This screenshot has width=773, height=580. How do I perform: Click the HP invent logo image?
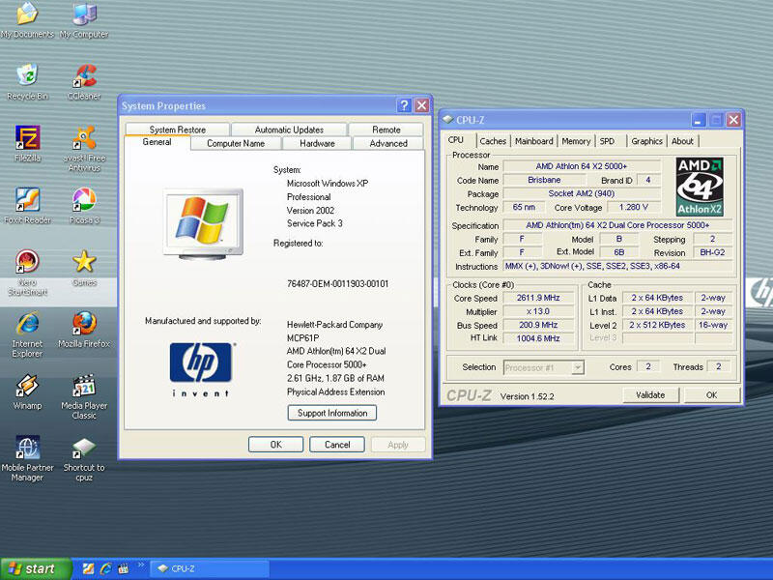(x=201, y=369)
